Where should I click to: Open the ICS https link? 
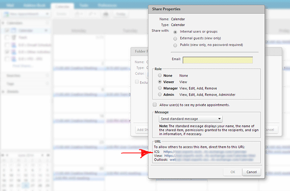[205, 152]
